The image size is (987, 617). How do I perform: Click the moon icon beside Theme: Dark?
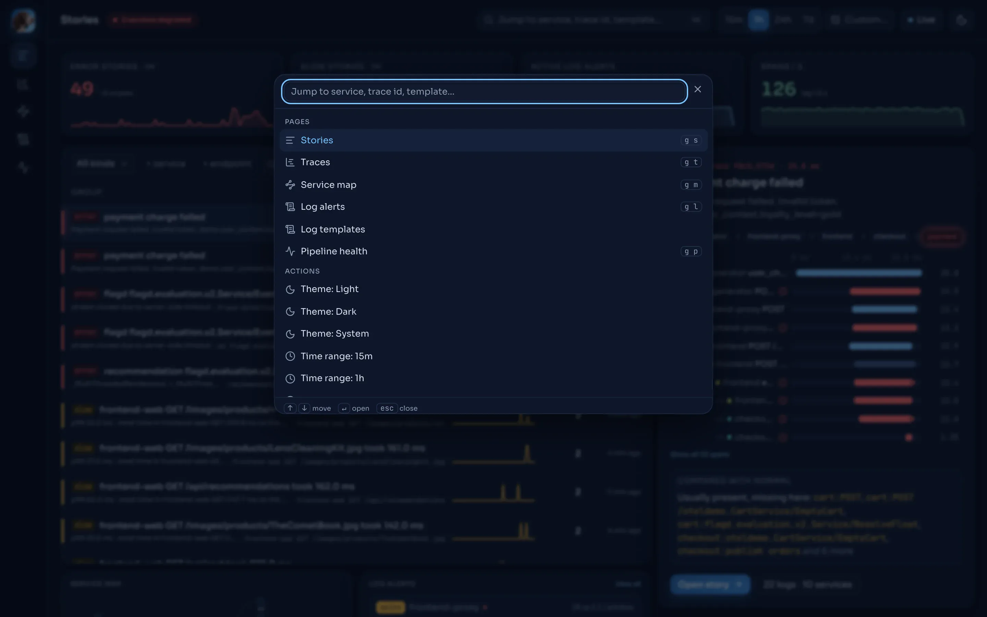click(290, 312)
